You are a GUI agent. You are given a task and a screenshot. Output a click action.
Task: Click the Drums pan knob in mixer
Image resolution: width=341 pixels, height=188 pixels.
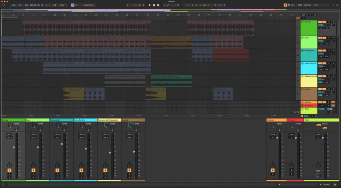tap(9, 165)
